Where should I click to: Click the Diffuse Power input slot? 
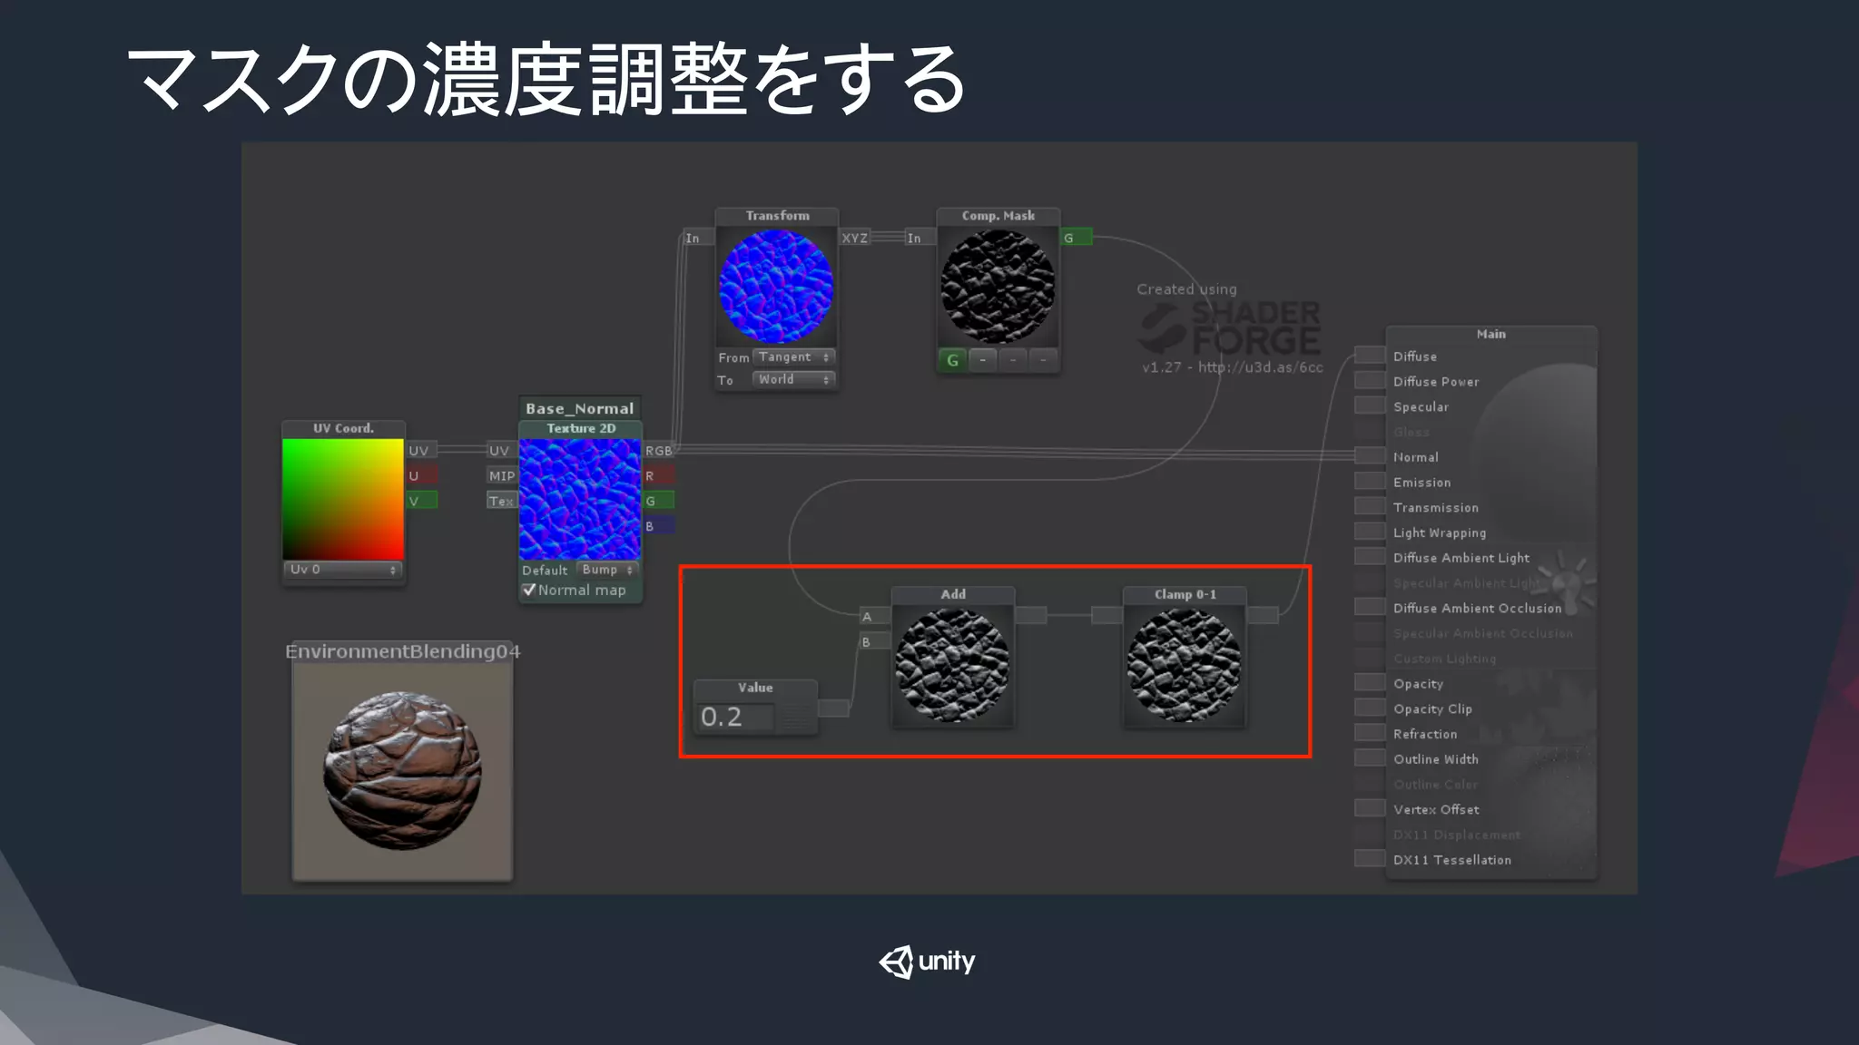tap(1370, 380)
